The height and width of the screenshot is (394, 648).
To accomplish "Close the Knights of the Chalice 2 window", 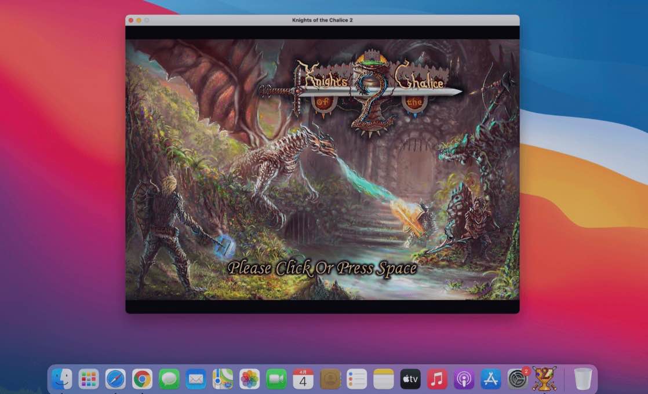I will (x=131, y=20).
